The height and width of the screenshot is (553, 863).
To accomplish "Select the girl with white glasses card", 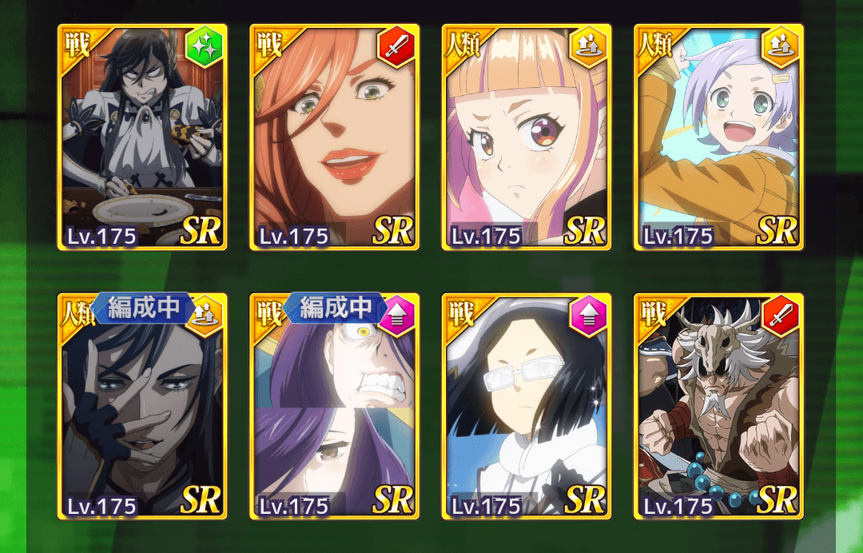I will [527, 407].
